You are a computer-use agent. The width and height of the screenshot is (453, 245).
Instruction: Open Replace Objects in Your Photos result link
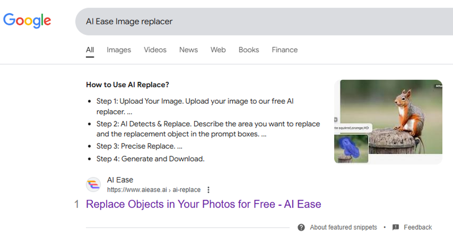[x=203, y=204]
